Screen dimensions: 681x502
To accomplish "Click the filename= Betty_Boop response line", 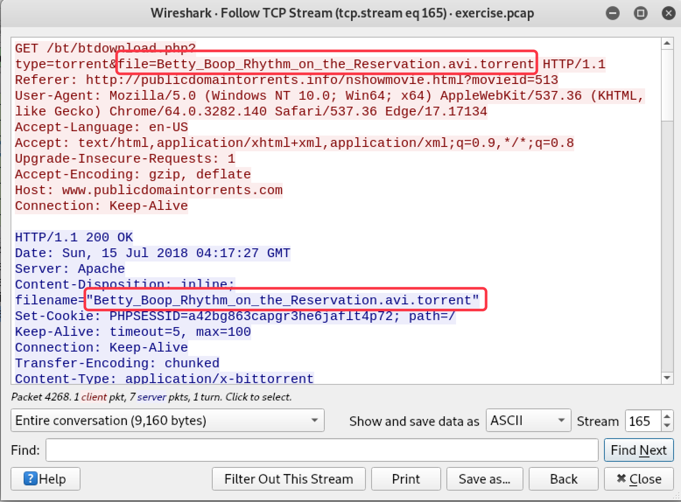I will 247,300.
